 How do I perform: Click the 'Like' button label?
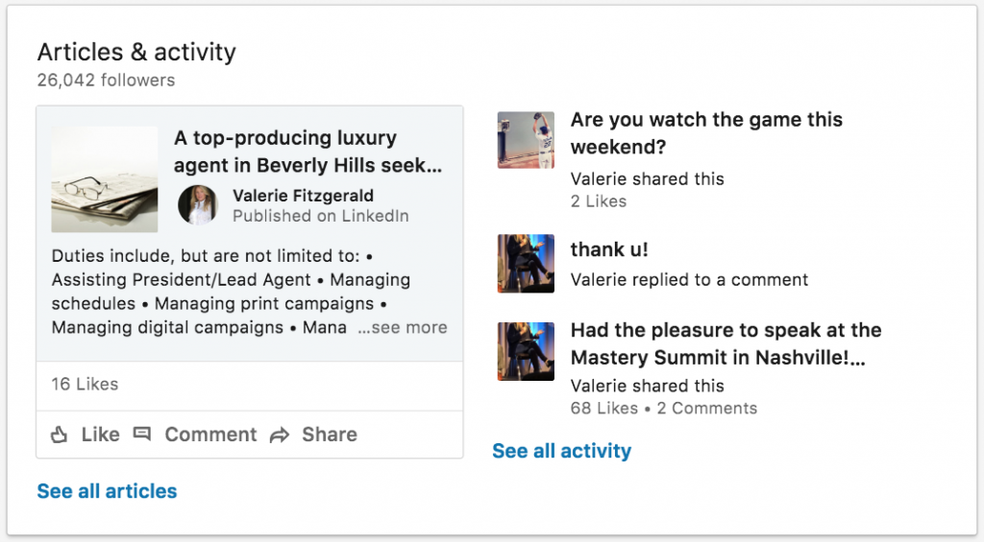click(x=100, y=435)
